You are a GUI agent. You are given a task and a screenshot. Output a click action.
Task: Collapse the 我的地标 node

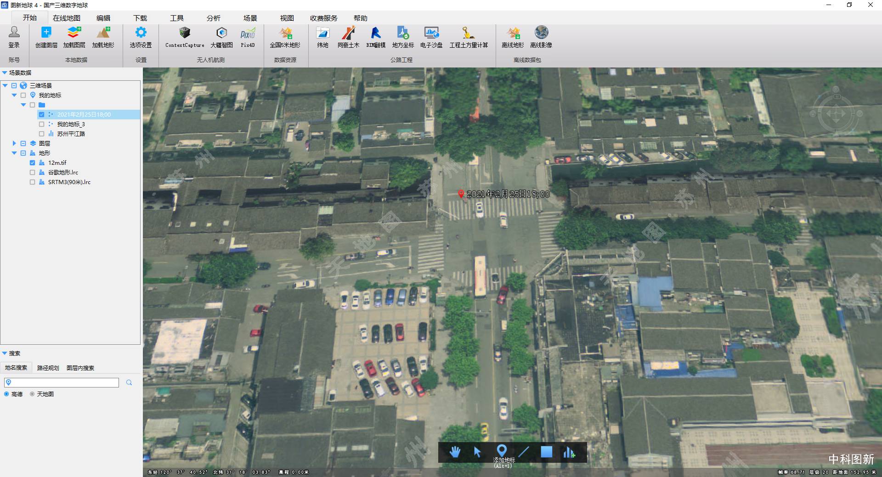(14, 95)
